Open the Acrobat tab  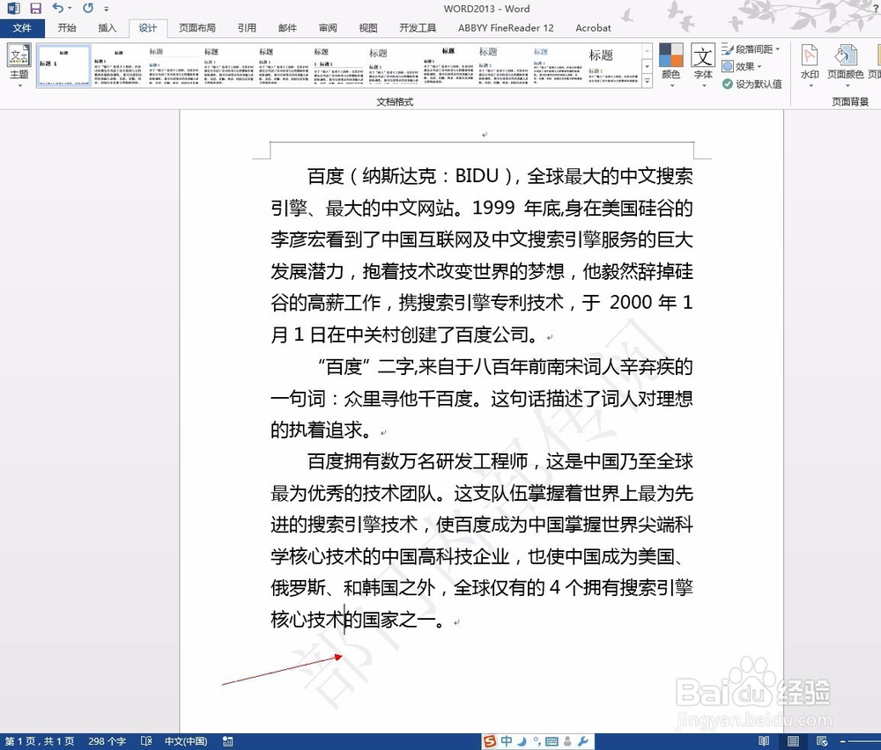(x=593, y=27)
